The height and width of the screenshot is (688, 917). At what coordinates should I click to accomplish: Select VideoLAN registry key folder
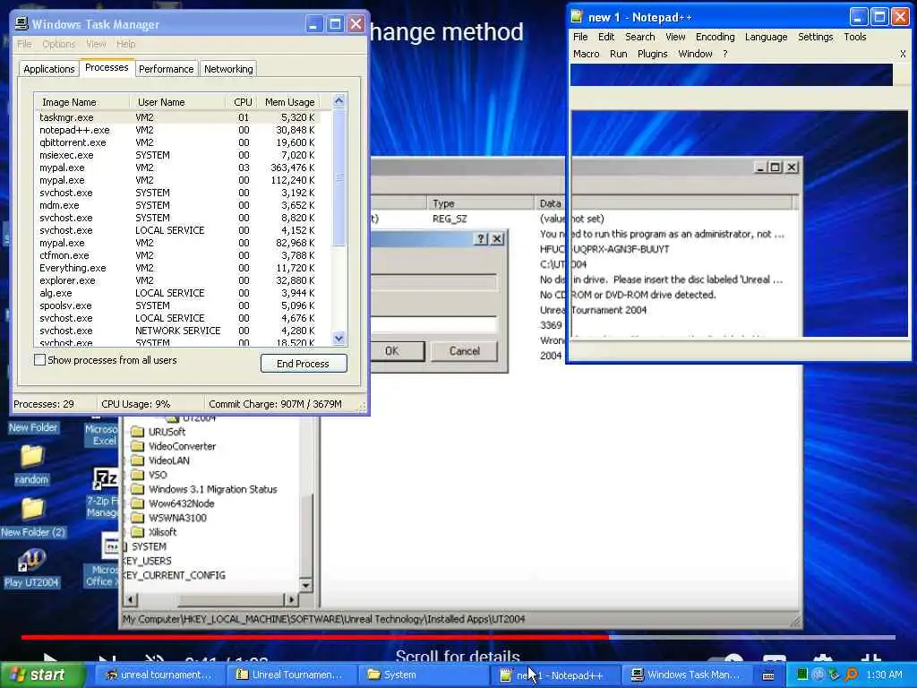(168, 460)
